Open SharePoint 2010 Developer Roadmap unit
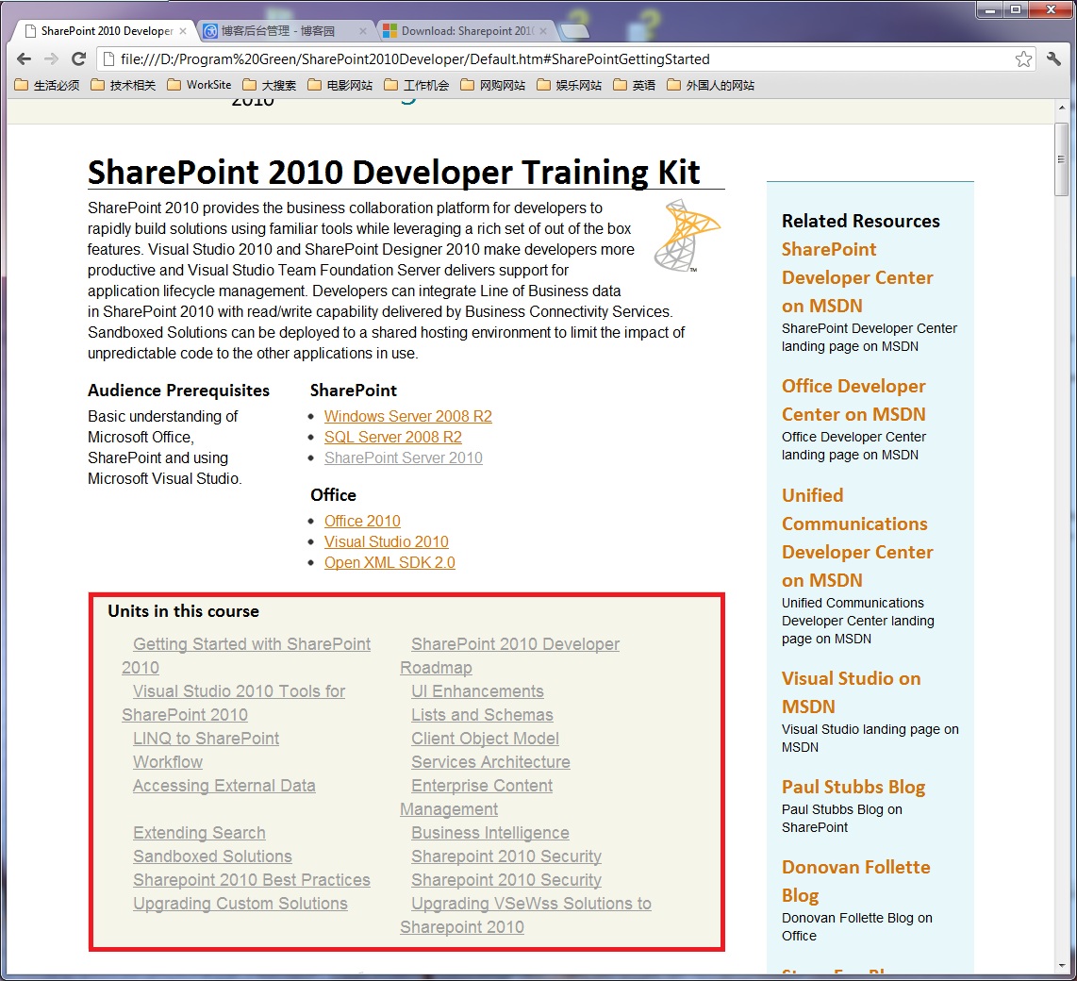Viewport: 1077px width, 981px height. pyautogui.click(x=515, y=644)
